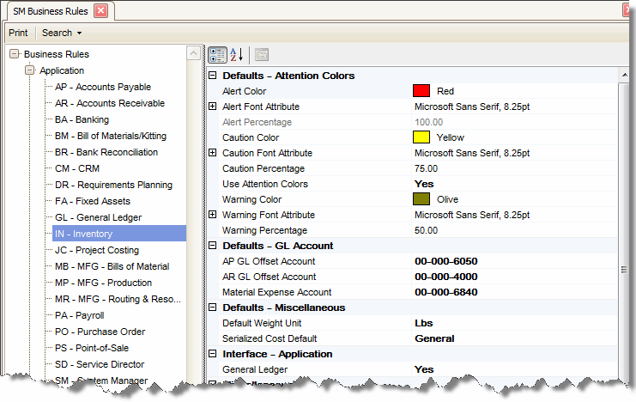Collapse the Application tree node
Viewport: 636px width, 402px height.
30,70
